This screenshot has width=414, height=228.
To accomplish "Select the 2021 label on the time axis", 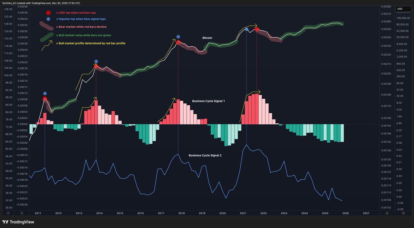I will (x=243, y=213).
